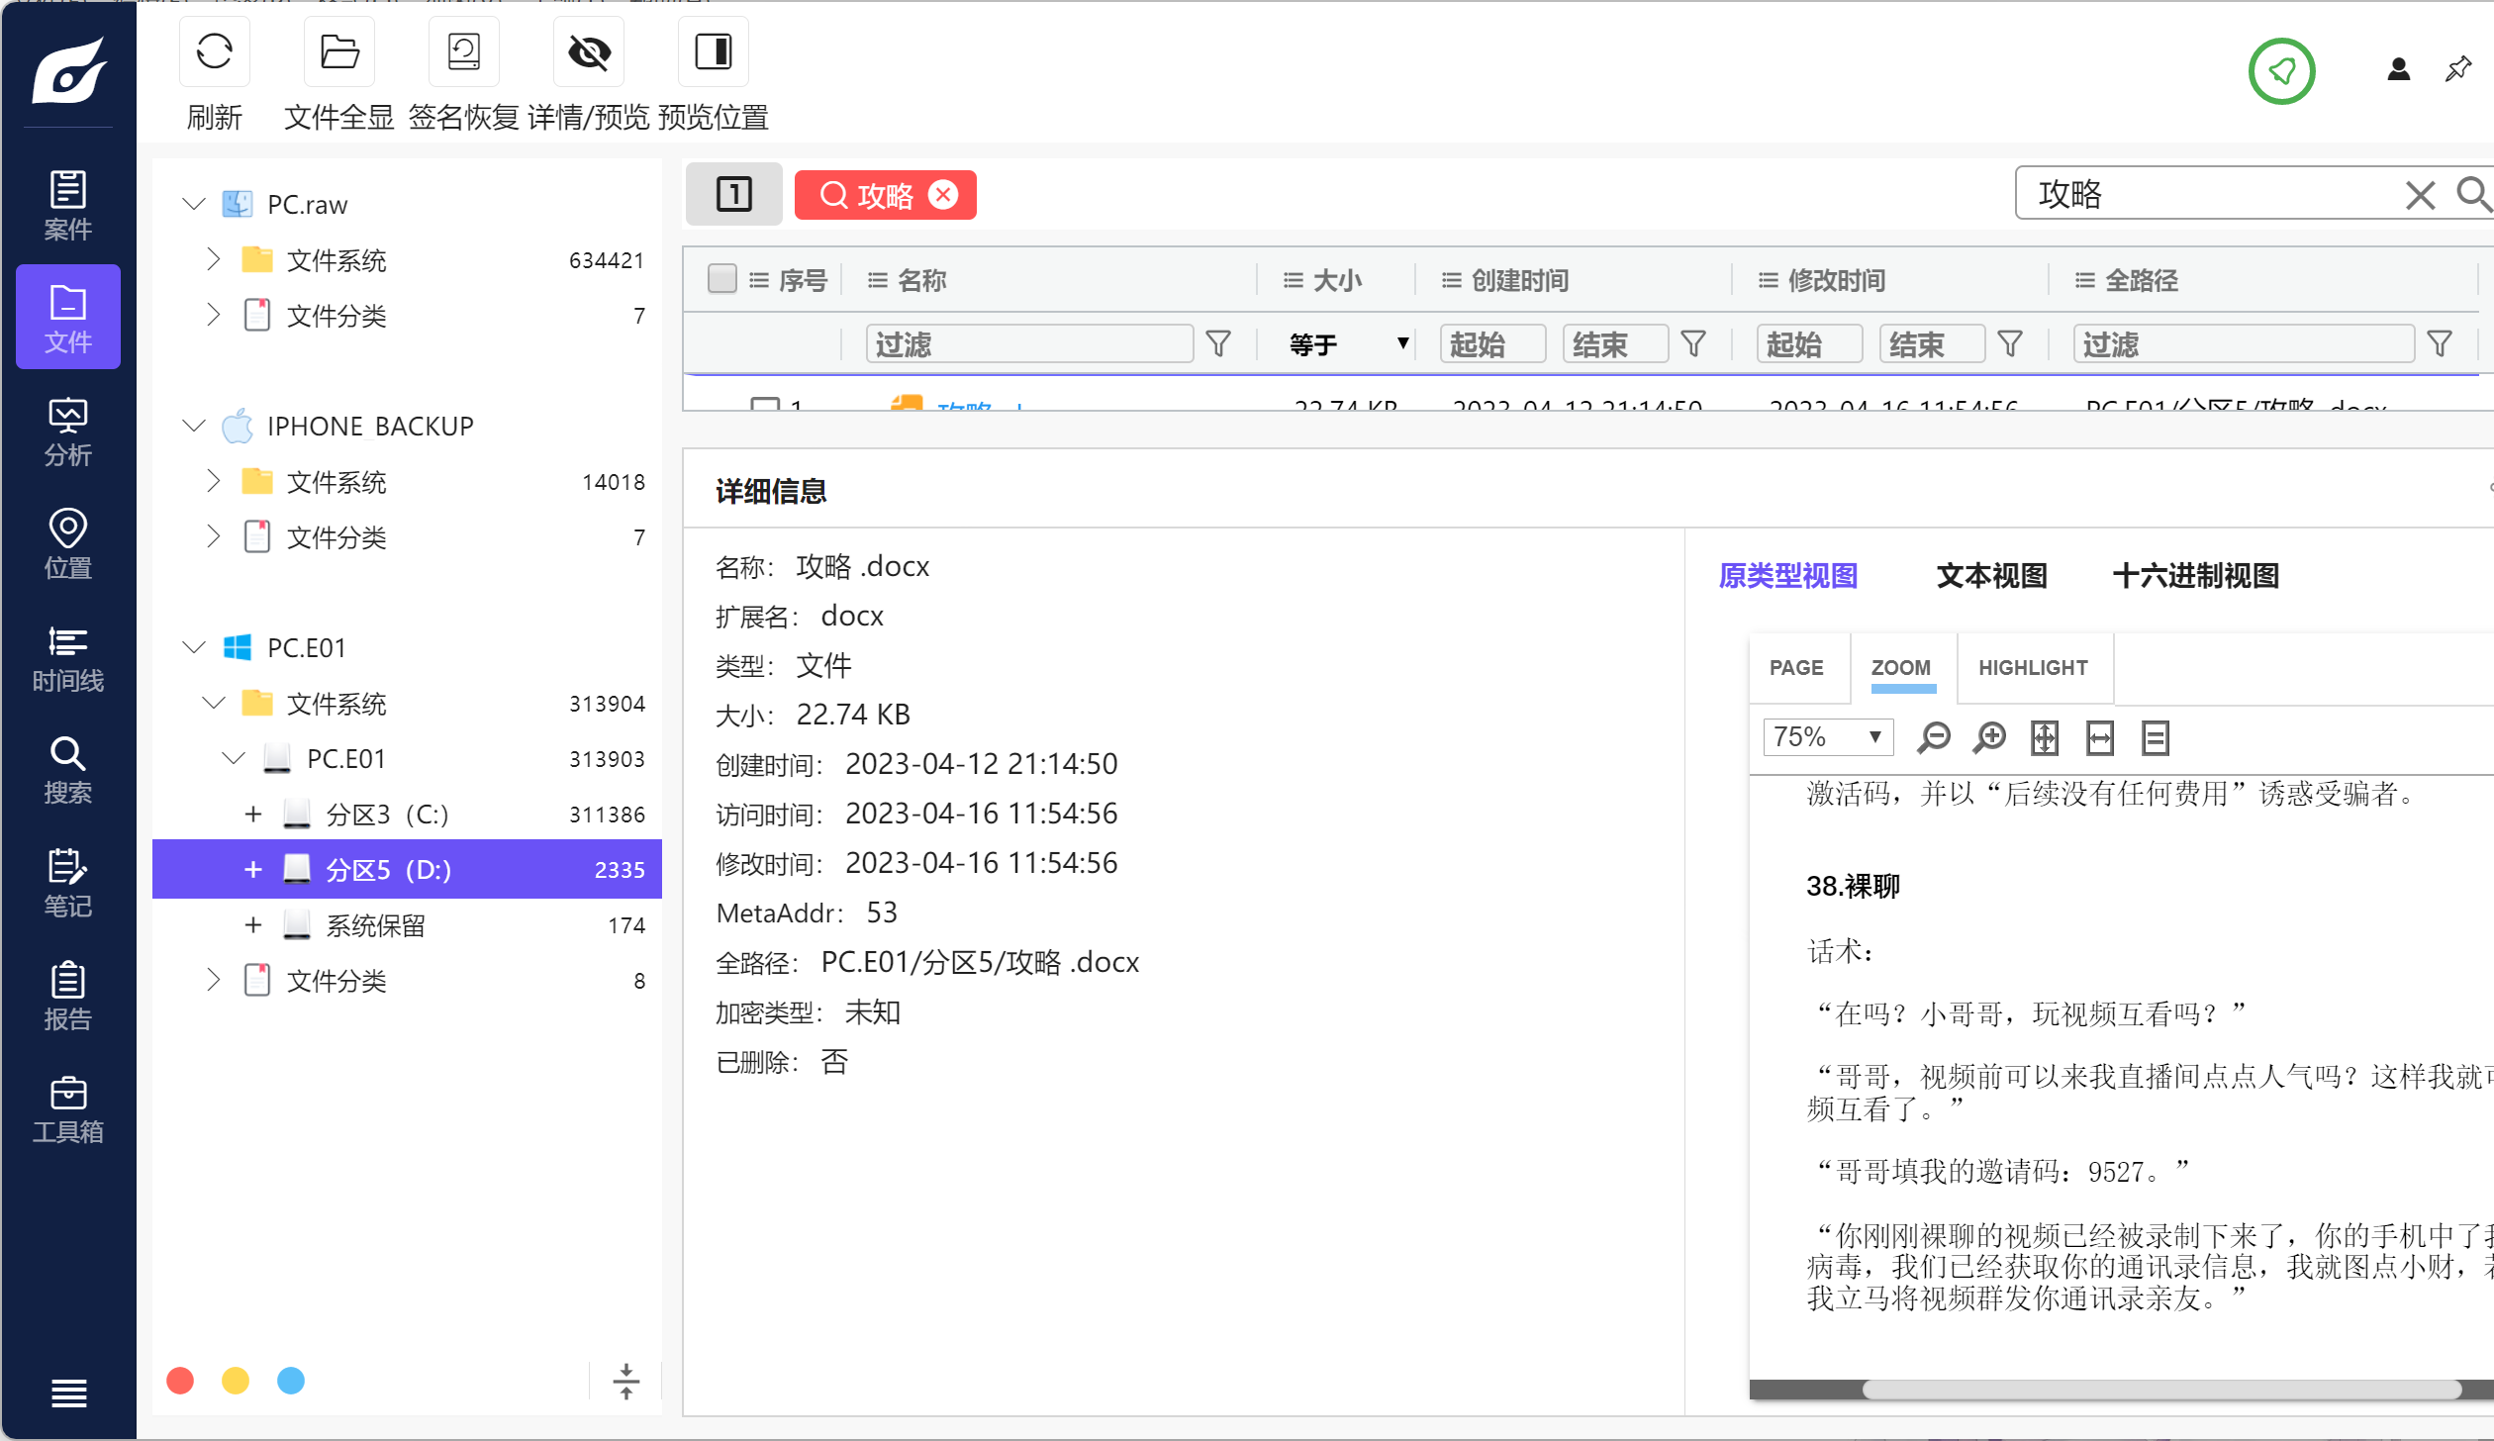Open the 75% zoom level dropdown

(x=1828, y=737)
